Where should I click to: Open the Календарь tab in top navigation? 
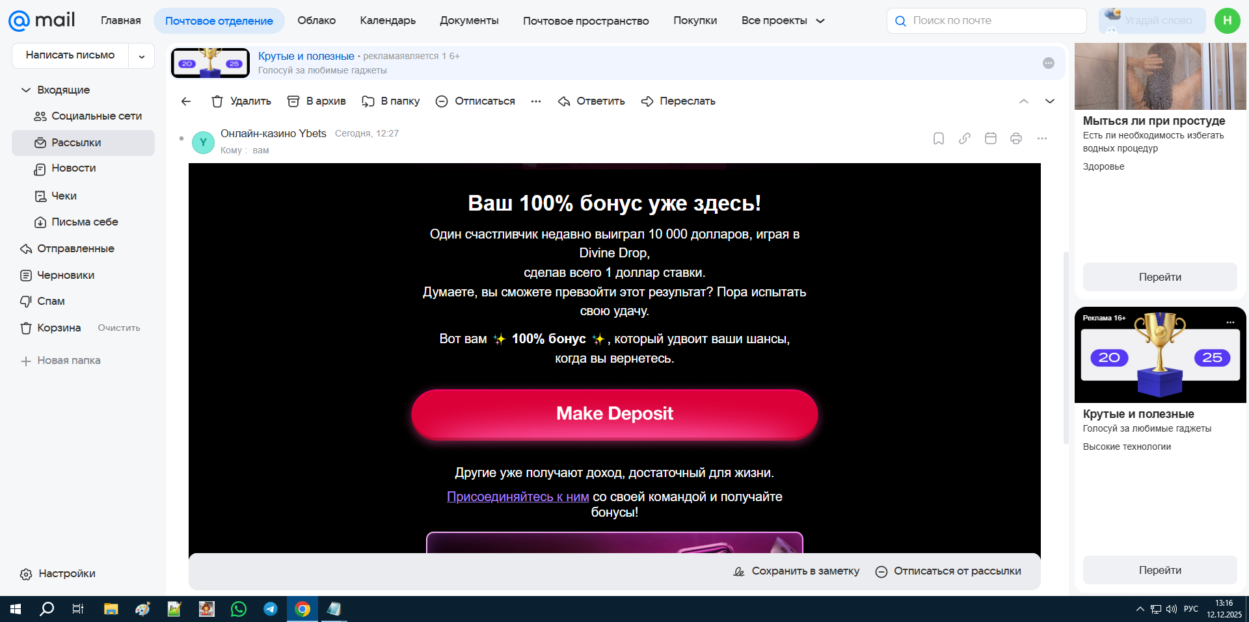click(388, 21)
